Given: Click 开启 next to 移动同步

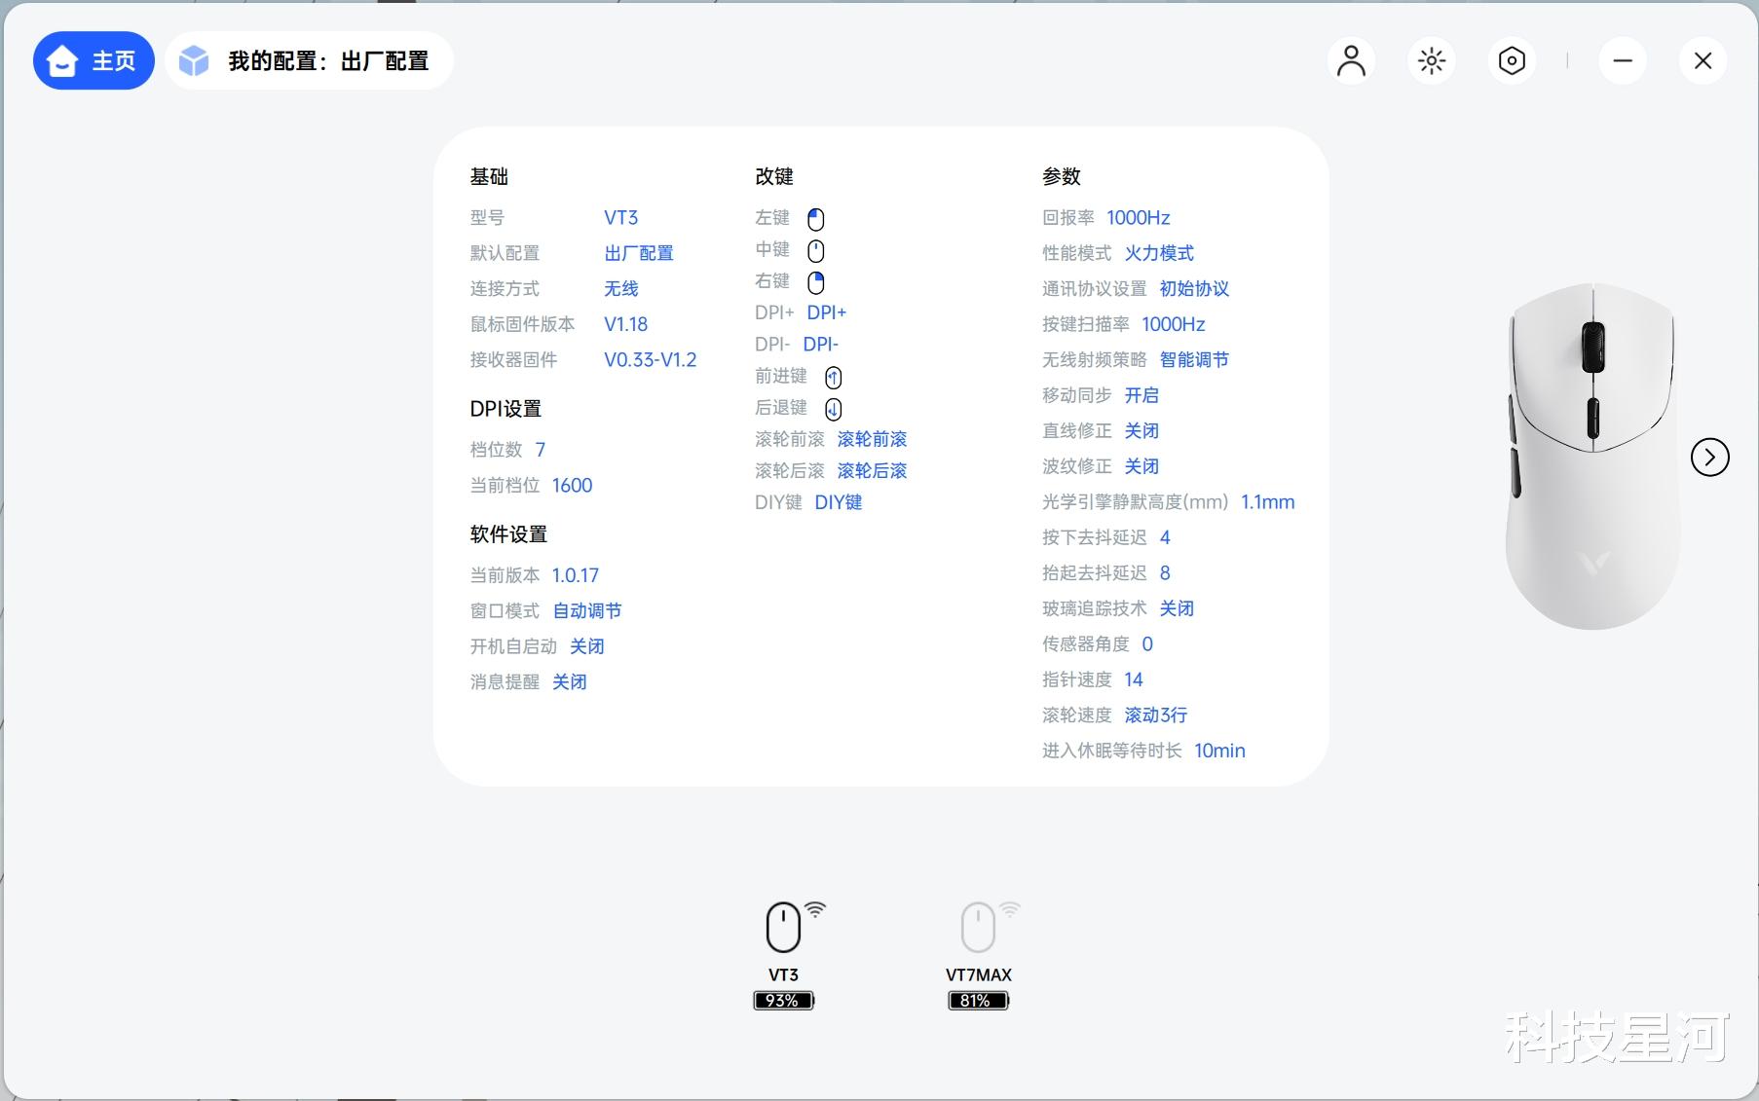Looking at the screenshot, I should click(1142, 395).
